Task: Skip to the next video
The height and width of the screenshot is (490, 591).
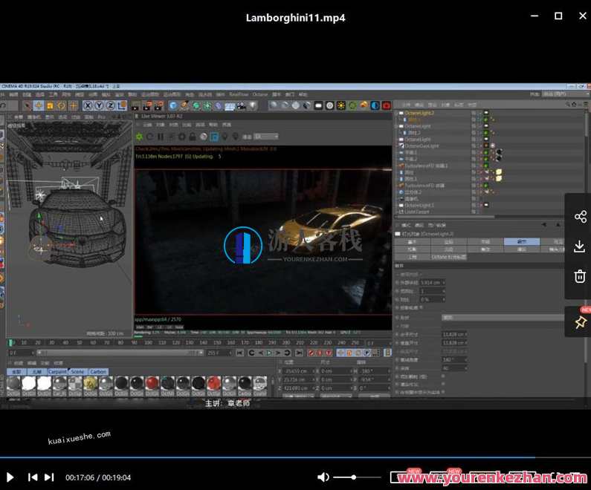Action: click(x=49, y=477)
